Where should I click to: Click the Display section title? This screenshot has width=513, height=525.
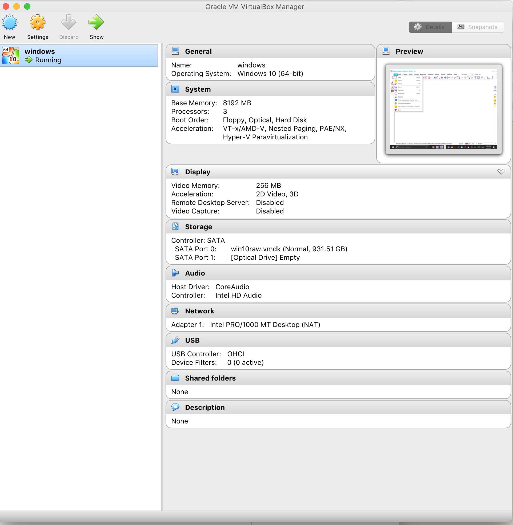tap(198, 172)
